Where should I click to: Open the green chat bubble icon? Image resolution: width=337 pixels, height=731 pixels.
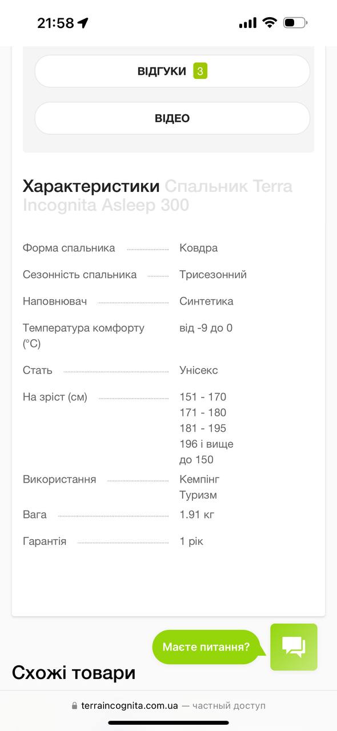(294, 647)
